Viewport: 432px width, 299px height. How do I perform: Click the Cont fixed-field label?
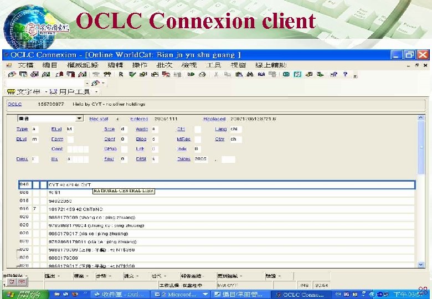click(x=57, y=149)
